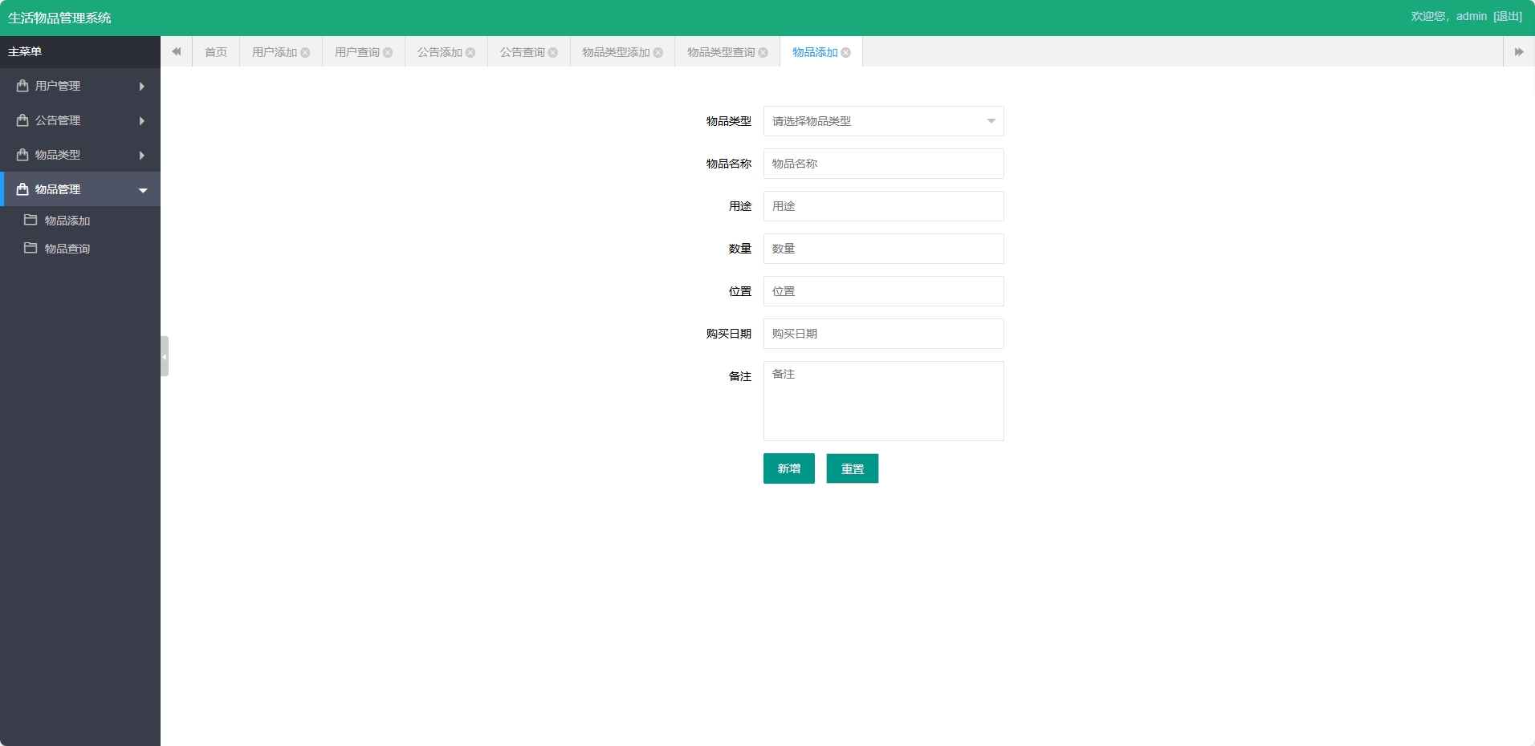The image size is (1535, 746).
Task: Open 物品添加 via its folder icon
Action: tap(31, 220)
